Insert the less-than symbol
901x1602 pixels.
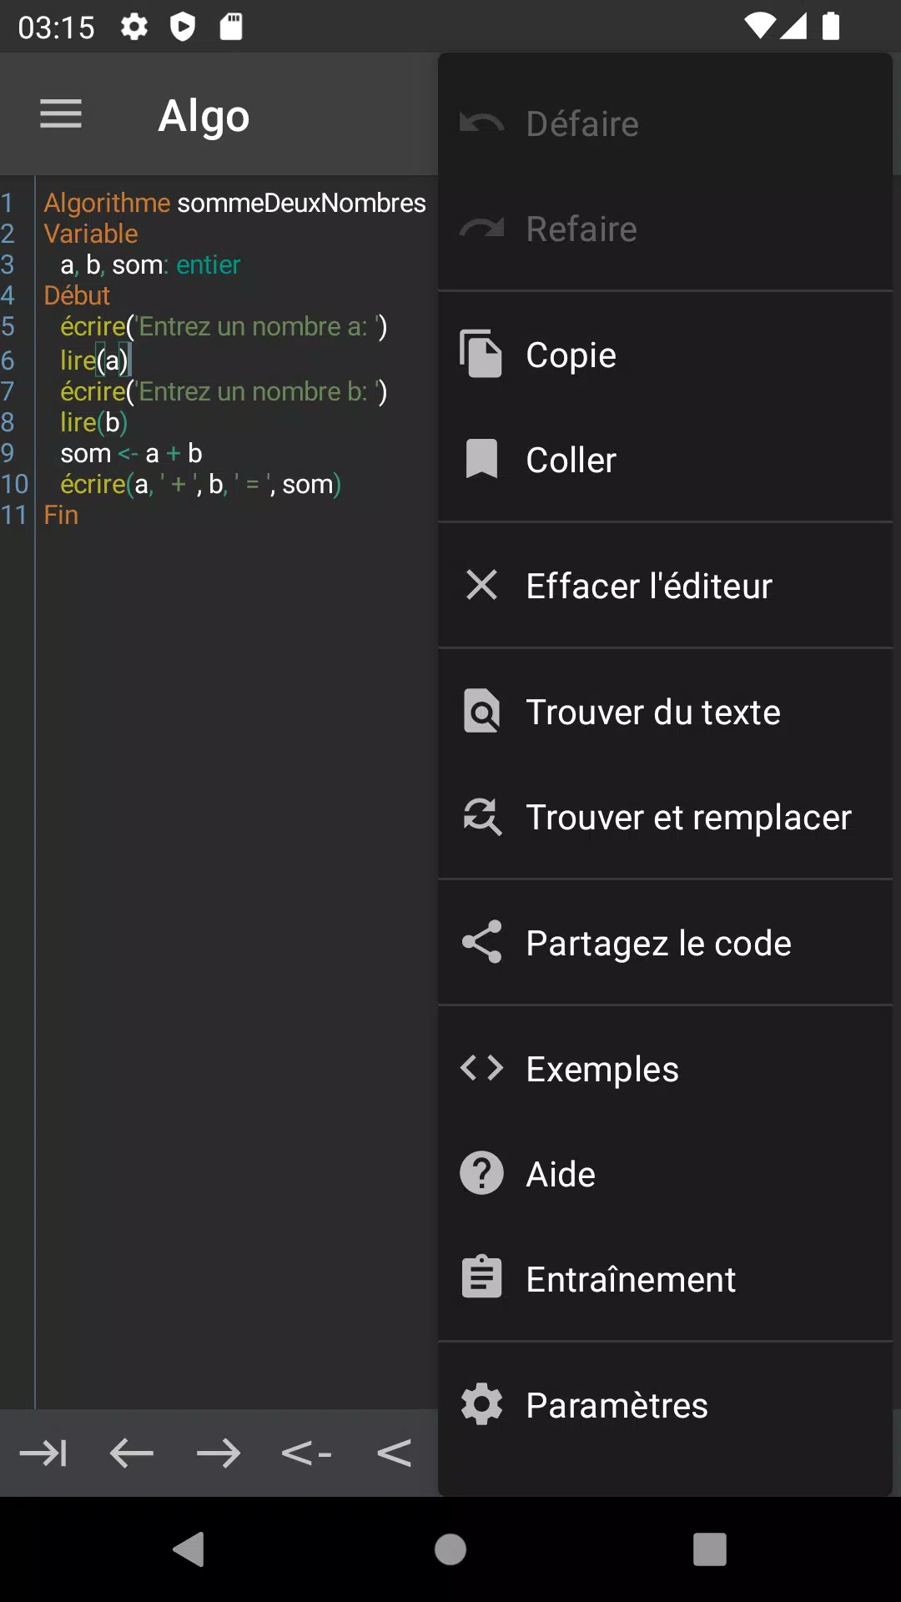pos(394,1453)
